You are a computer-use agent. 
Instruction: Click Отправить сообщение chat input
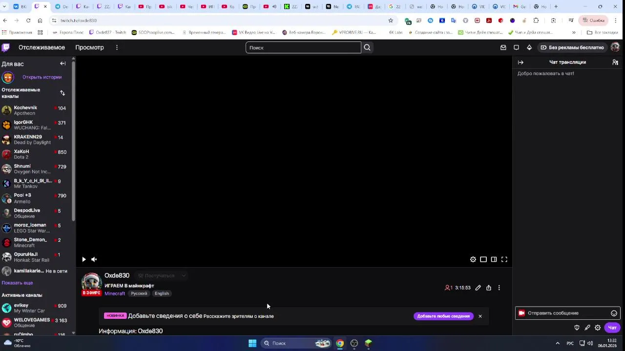pos(567,313)
